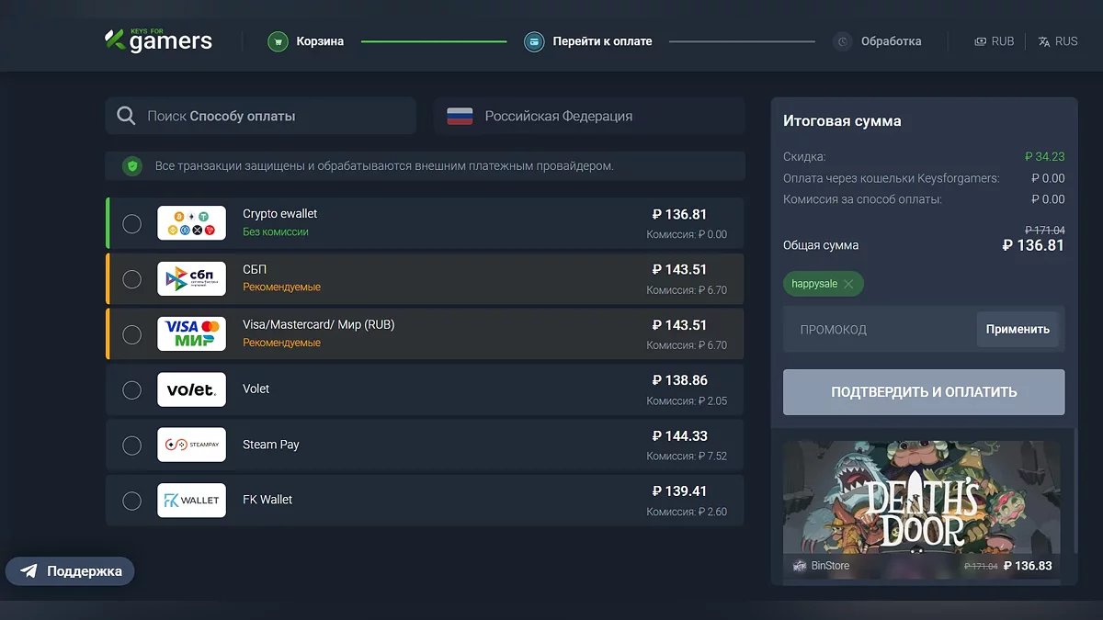Choose the Volet radio button
The image size is (1103, 620).
click(132, 389)
